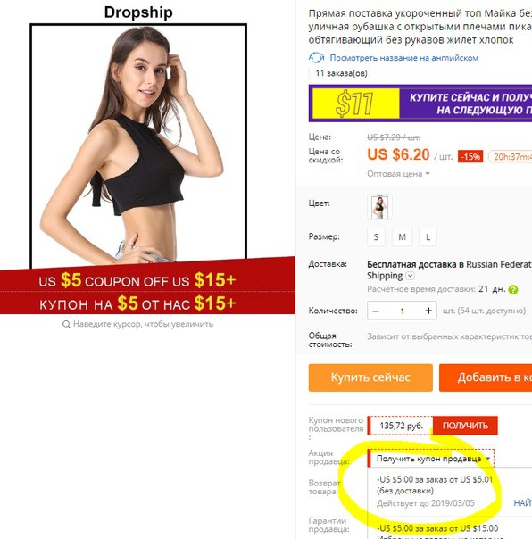Select size M option
Image resolution: width=532 pixels, height=539 pixels.
point(402,236)
